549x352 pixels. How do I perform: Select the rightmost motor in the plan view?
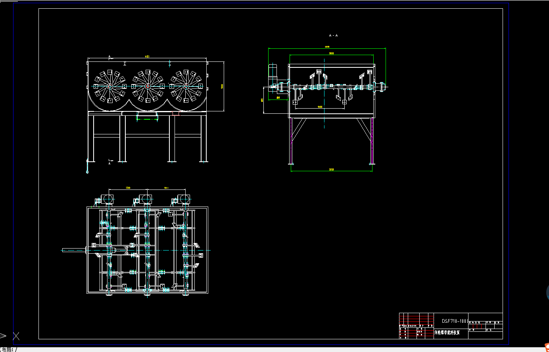[182, 199]
